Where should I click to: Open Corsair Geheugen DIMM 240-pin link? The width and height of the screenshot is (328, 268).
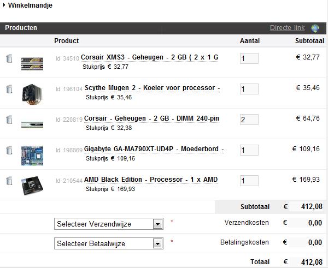click(151, 118)
